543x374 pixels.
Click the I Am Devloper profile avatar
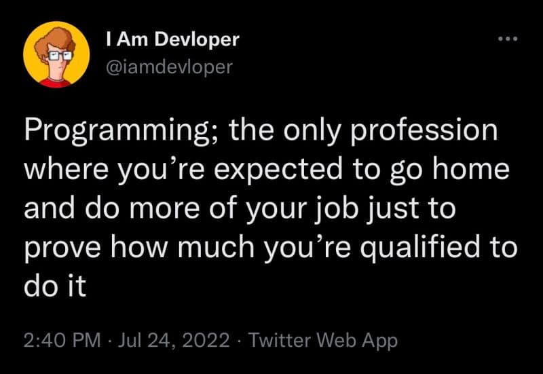[x=56, y=54]
